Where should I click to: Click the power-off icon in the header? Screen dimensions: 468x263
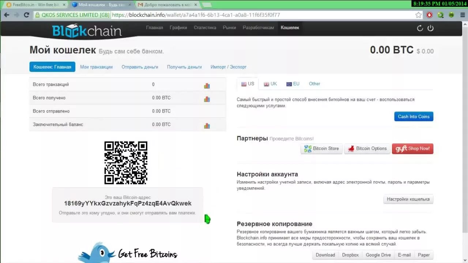point(430,28)
